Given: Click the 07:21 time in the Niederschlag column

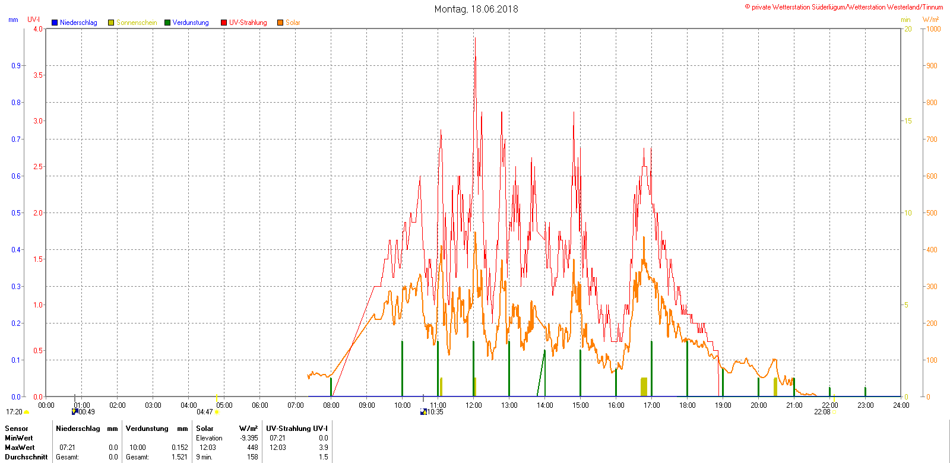Looking at the screenshot, I should [x=68, y=448].
